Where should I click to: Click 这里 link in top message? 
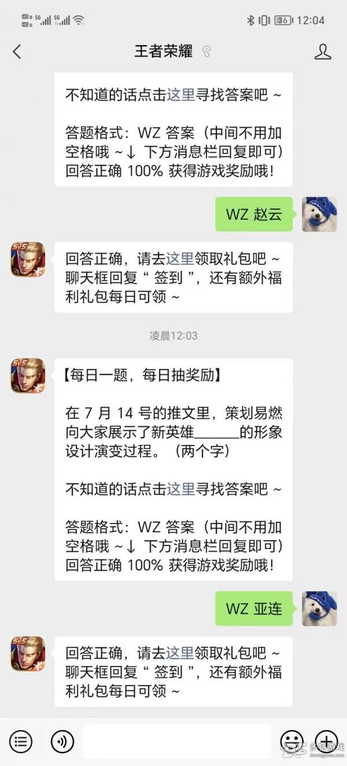coord(181,95)
